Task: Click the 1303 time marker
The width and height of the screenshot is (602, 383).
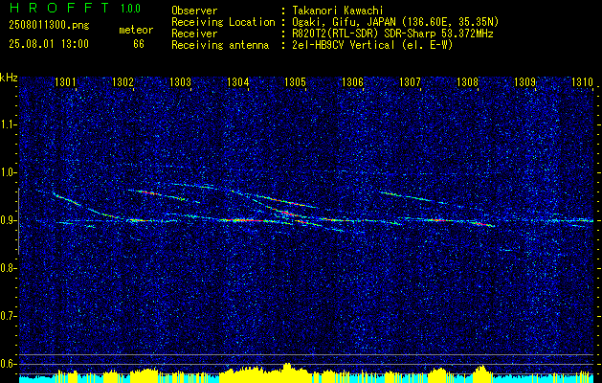Action: pyautogui.click(x=180, y=81)
